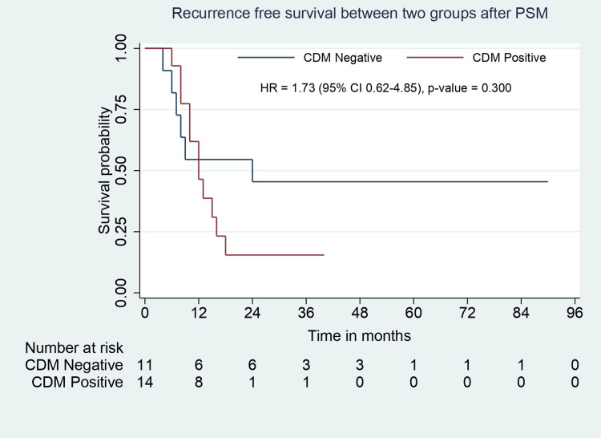Click the right end of the red survival curve
This screenshot has width=601, height=438.
point(323,255)
